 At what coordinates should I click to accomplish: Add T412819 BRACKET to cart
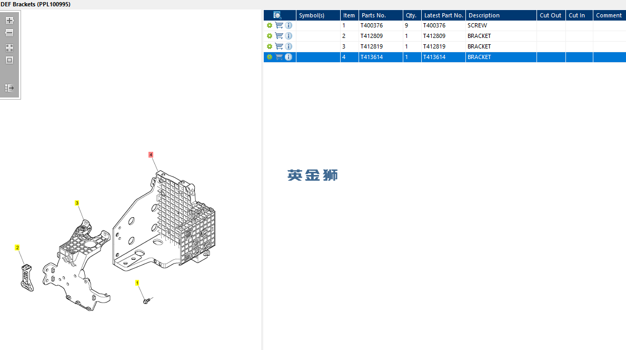(279, 46)
